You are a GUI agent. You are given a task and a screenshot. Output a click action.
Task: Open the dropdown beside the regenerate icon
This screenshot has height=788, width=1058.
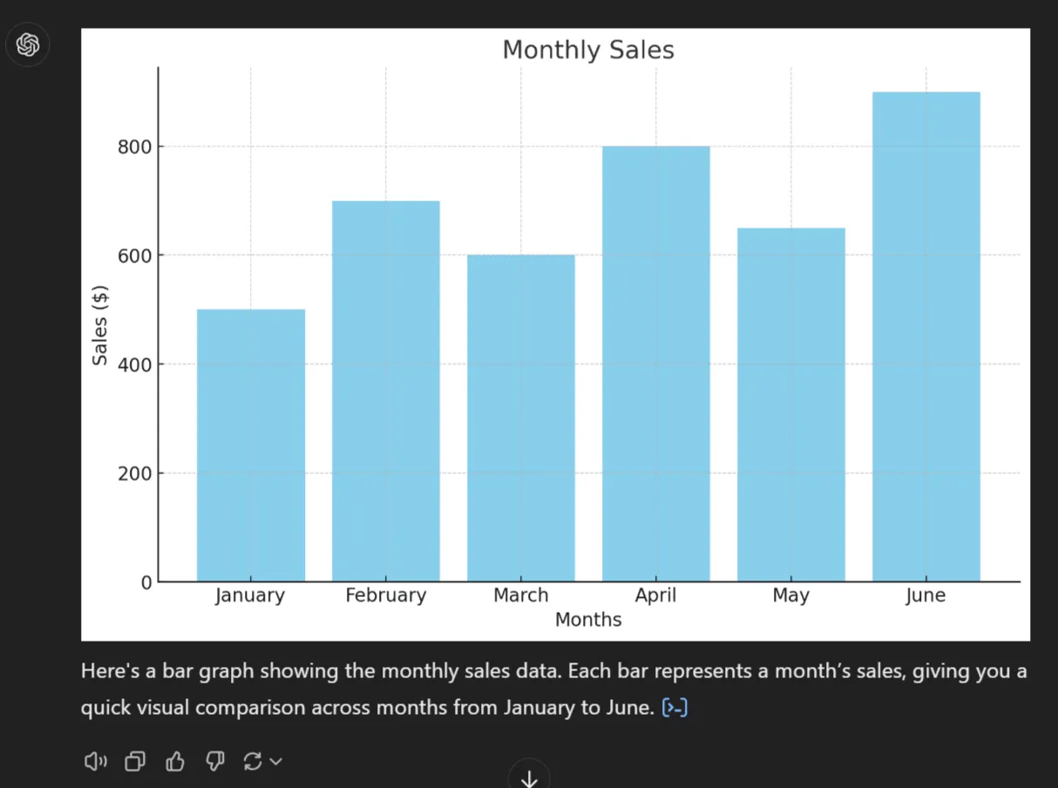[x=275, y=761]
